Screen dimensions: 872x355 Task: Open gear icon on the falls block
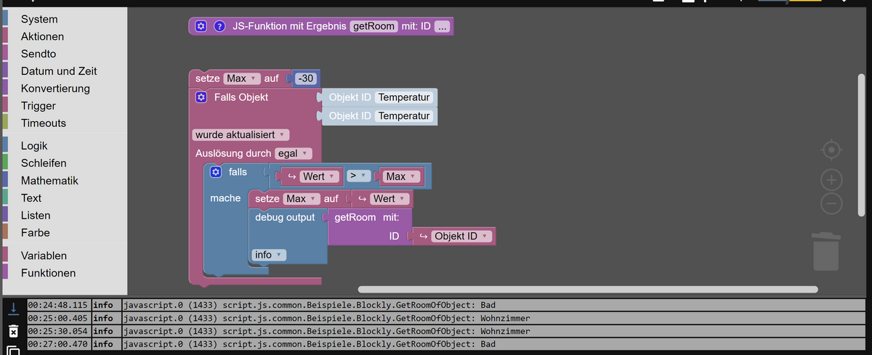click(x=216, y=172)
